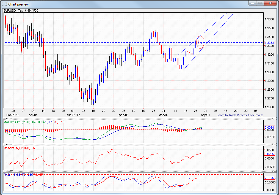This screenshot has height=195, width=279.
Task: Click the 0,0255 Momentum value box
Action: coord(270,154)
